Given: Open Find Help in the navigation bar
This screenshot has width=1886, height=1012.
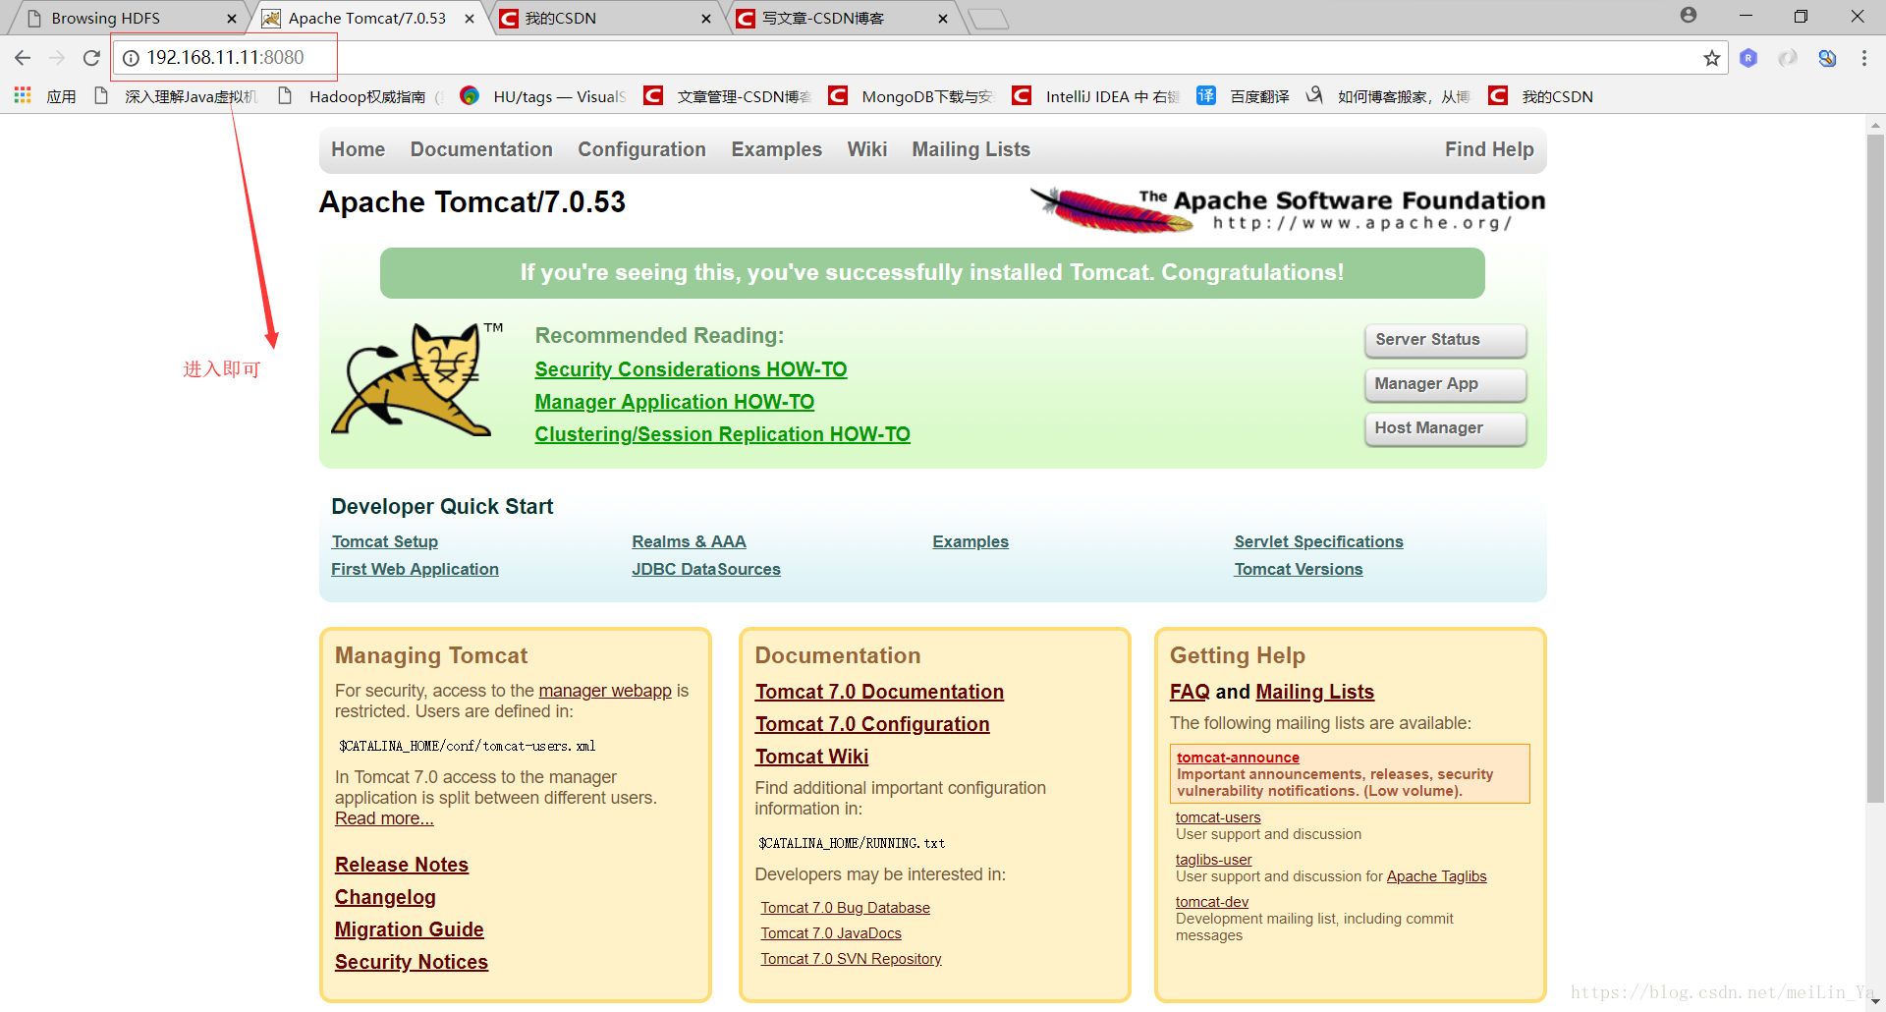Looking at the screenshot, I should click(x=1488, y=149).
